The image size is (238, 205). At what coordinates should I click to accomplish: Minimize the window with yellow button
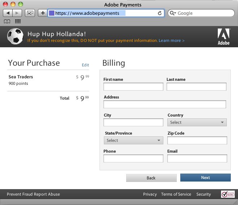[x=13, y=4]
